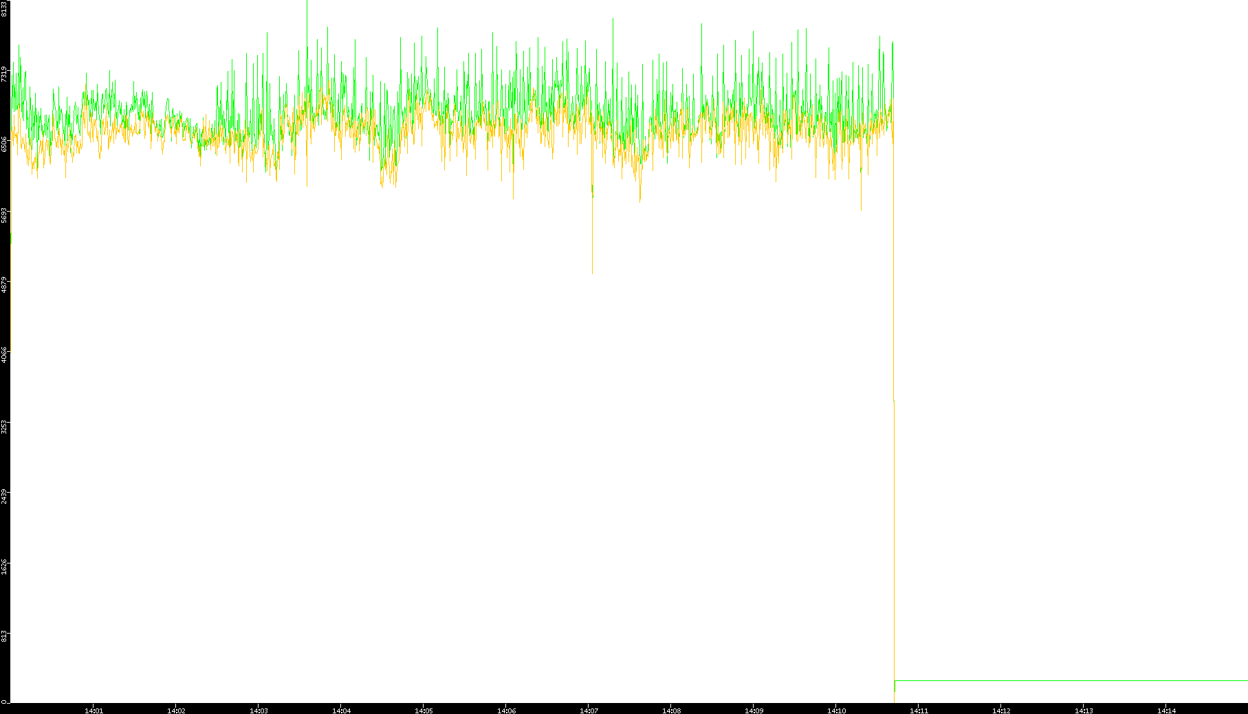Click the 813 y-axis label
The height and width of the screenshot is (714, 1248).
point(4,637)
